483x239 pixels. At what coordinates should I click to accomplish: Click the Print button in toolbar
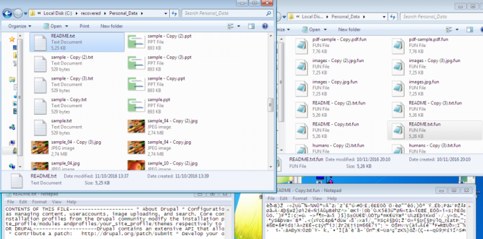[84, 26]
